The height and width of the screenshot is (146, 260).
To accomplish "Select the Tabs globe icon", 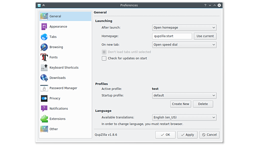I will pos(44,37).
